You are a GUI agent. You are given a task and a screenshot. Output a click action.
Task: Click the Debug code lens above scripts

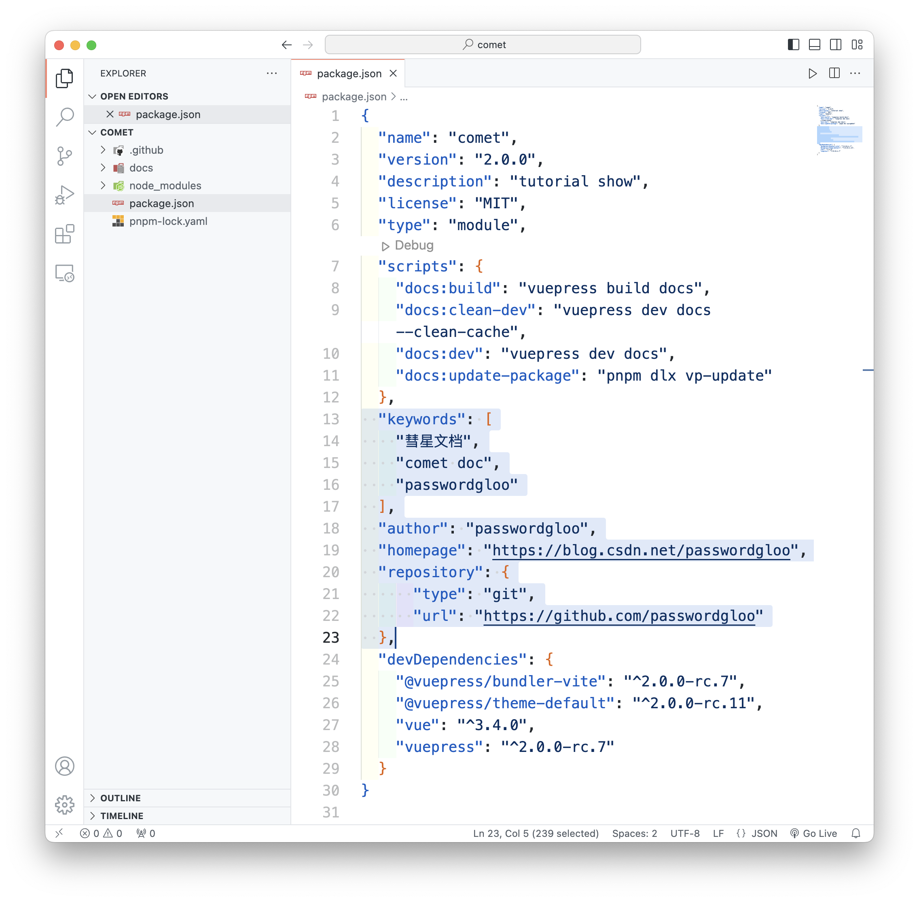coord(413,246)
